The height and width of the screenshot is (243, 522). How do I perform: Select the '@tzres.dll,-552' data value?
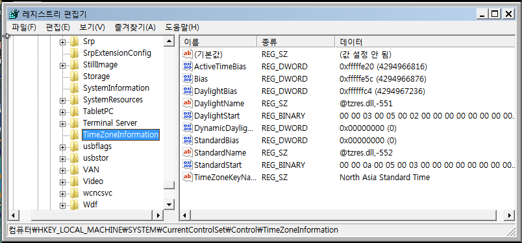366,152
